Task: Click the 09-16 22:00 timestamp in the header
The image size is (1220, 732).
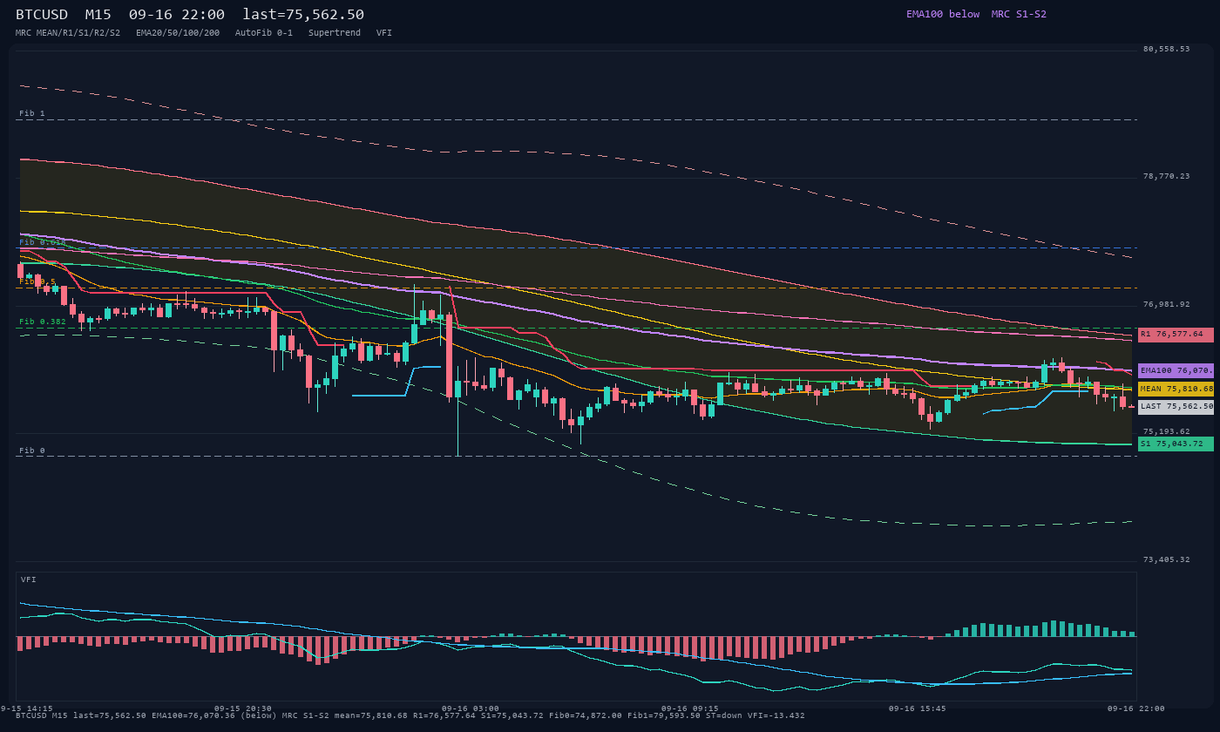Action: pos(177,14)
